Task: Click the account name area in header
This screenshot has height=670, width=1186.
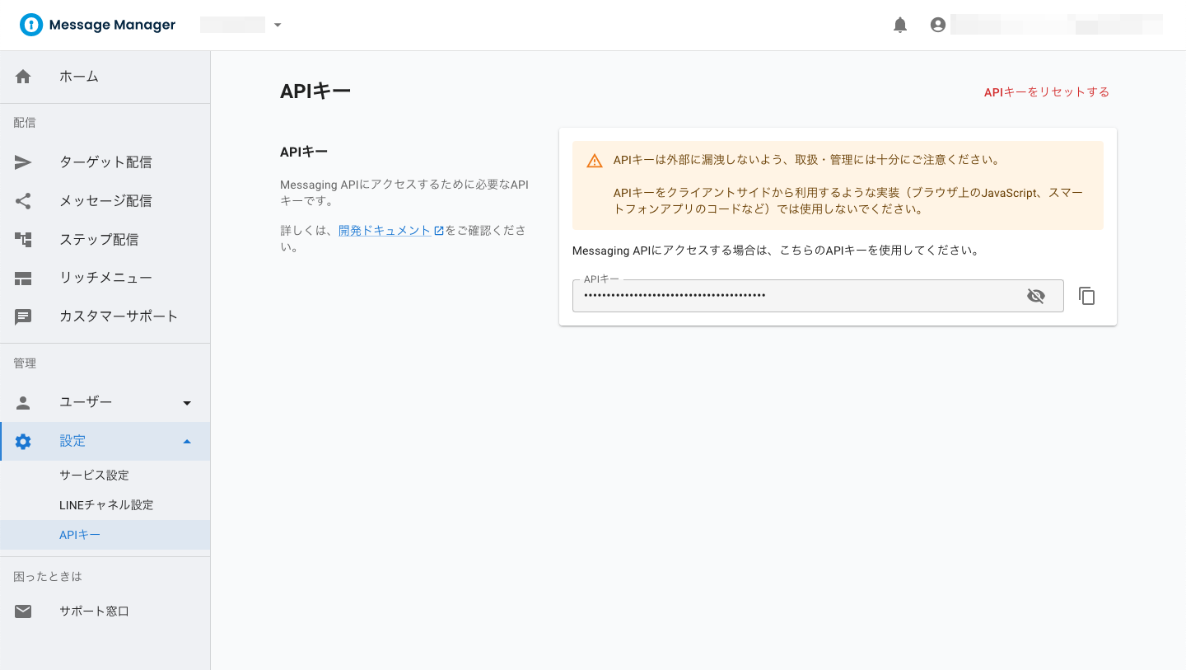Action: tap(1057, 25)
